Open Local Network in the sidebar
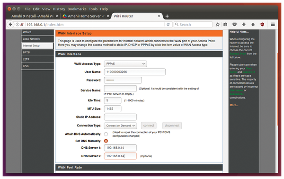Screen dimensions: 284x179 pyautogui.click(x=38, y=39)
